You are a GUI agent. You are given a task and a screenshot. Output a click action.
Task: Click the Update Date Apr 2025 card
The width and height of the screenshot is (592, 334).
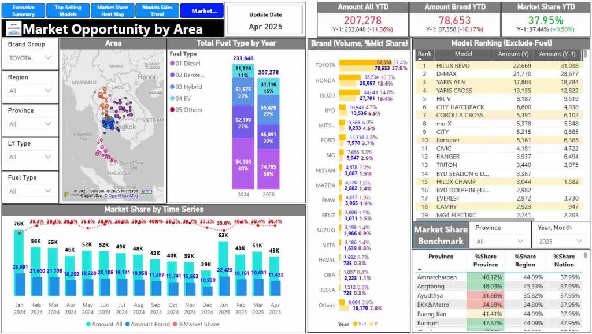tap(265, 21)
